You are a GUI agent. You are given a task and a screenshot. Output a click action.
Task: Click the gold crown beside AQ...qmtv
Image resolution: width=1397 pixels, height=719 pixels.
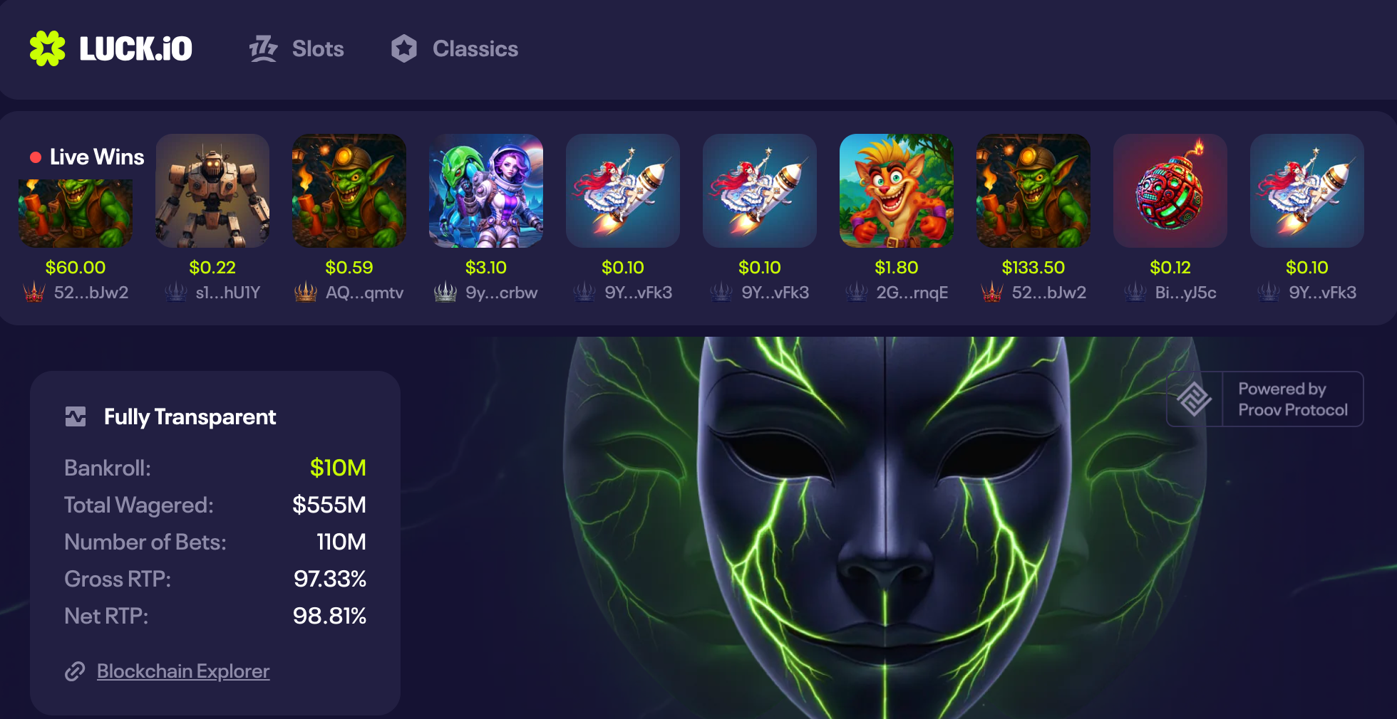[306, 292]
